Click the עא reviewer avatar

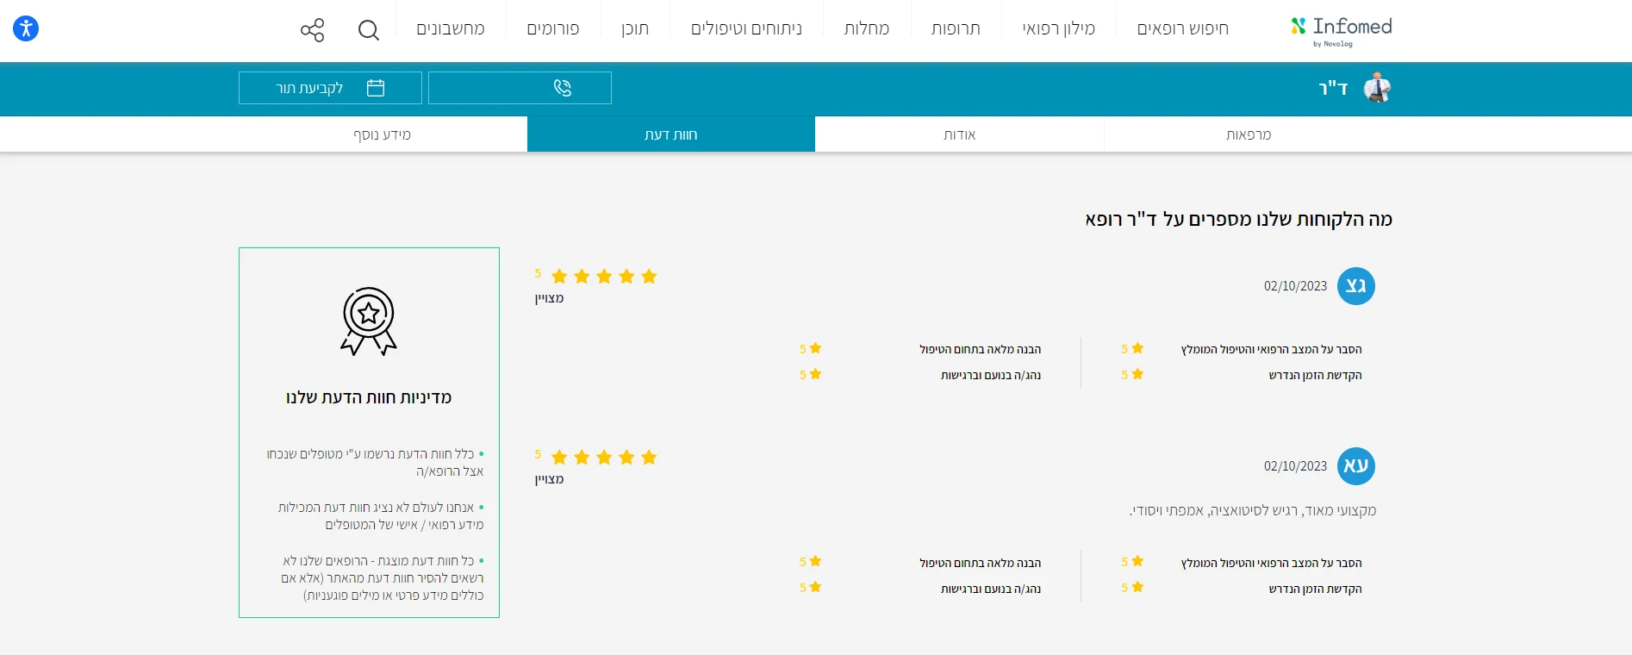(x=1356, y=466)
